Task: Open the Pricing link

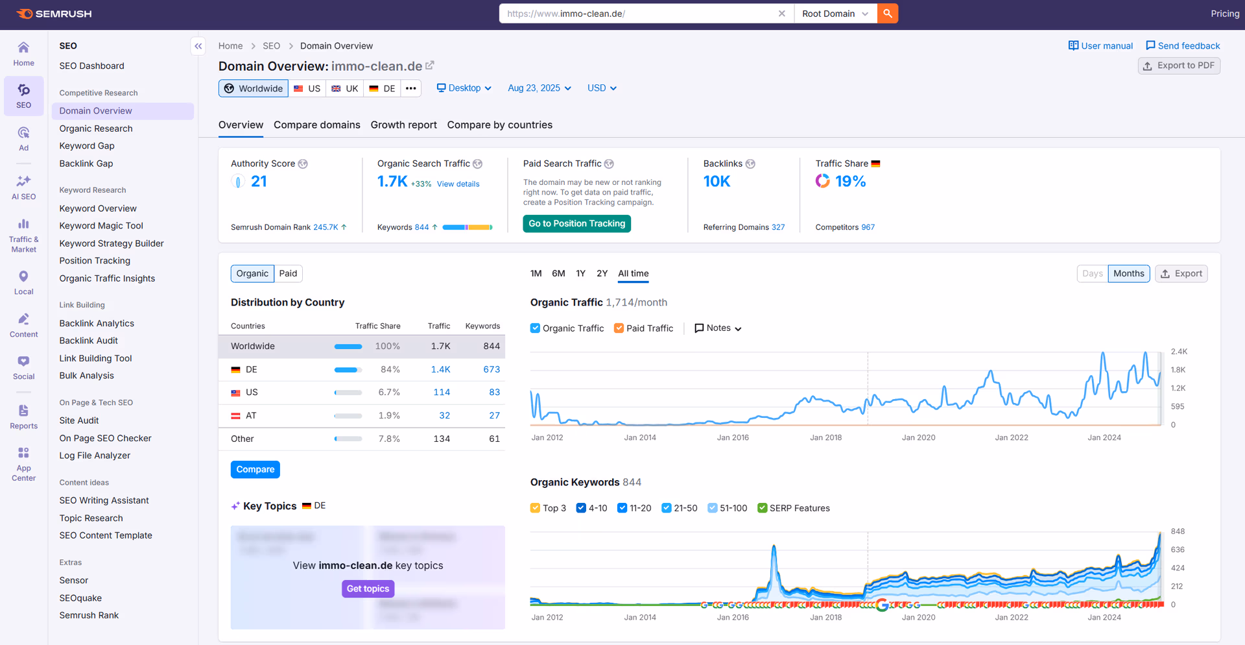Action: pos(1225,14)
